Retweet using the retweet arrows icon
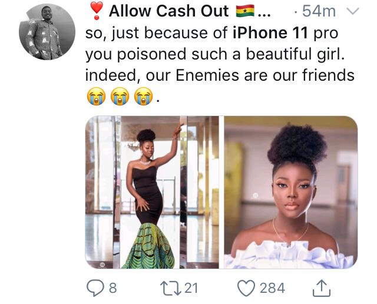Screen dimensions: 377x304 [x=170, y=288]
